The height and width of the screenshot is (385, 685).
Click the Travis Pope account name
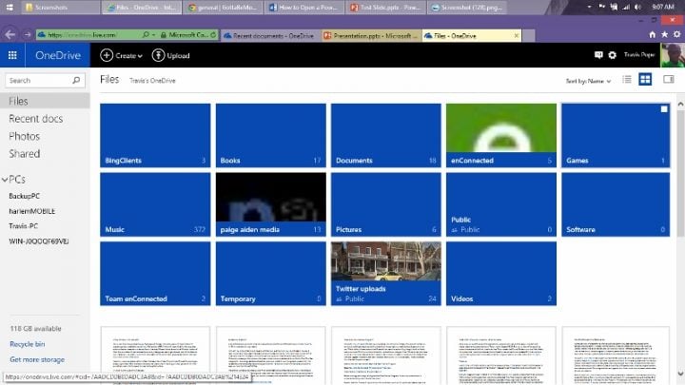point(639,54)
